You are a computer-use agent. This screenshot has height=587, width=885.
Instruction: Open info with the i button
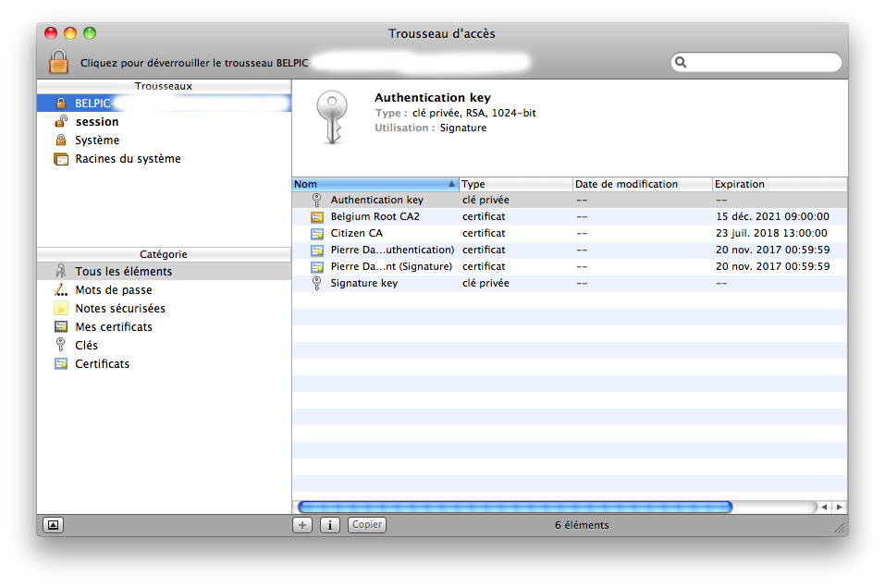coord(330,525)
